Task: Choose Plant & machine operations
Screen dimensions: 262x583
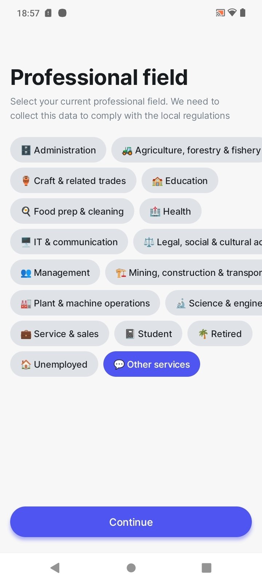Action: pyautogui.click(x=85, y=303)
